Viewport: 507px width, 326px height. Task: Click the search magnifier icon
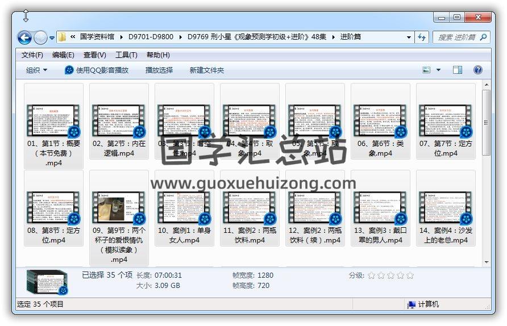(483, 37)
